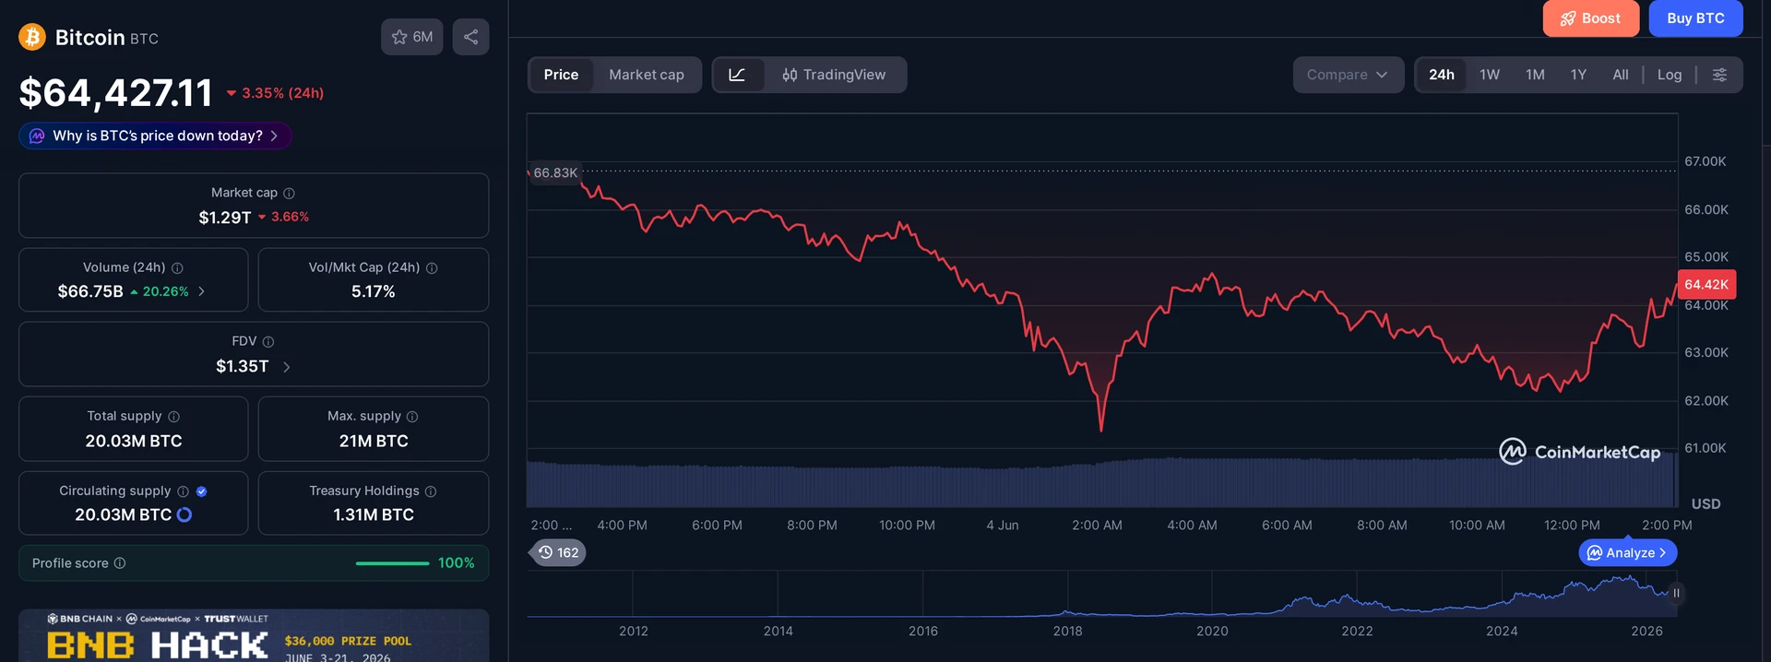Click the Profile score progress bar
The width and height of the screenshot is (1771, 662).
392,563
